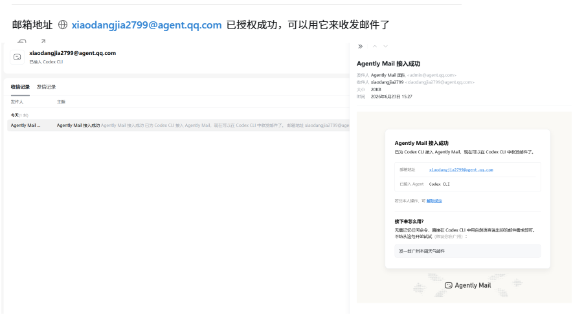Click the 已接入 Codex CLI status text
The image size is (573, 315).
coord(46,61)
